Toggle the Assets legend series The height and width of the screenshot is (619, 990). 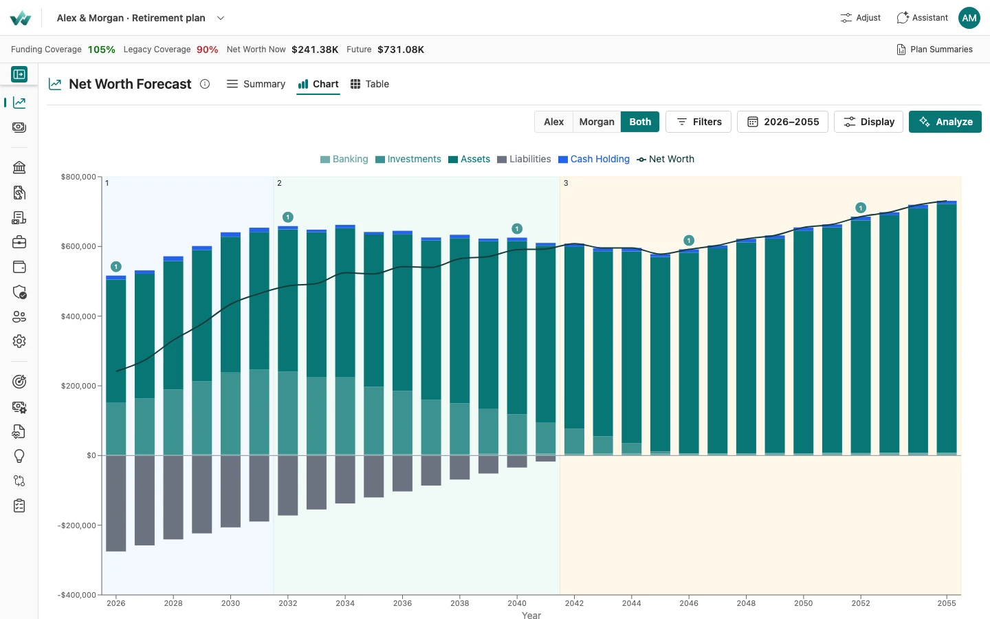(469, 159)
